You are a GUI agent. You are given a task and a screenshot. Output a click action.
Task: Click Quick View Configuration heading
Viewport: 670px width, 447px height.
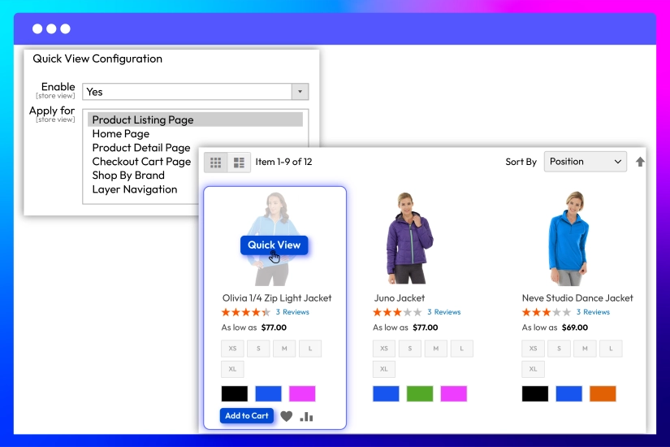click(x=97, y=59)
